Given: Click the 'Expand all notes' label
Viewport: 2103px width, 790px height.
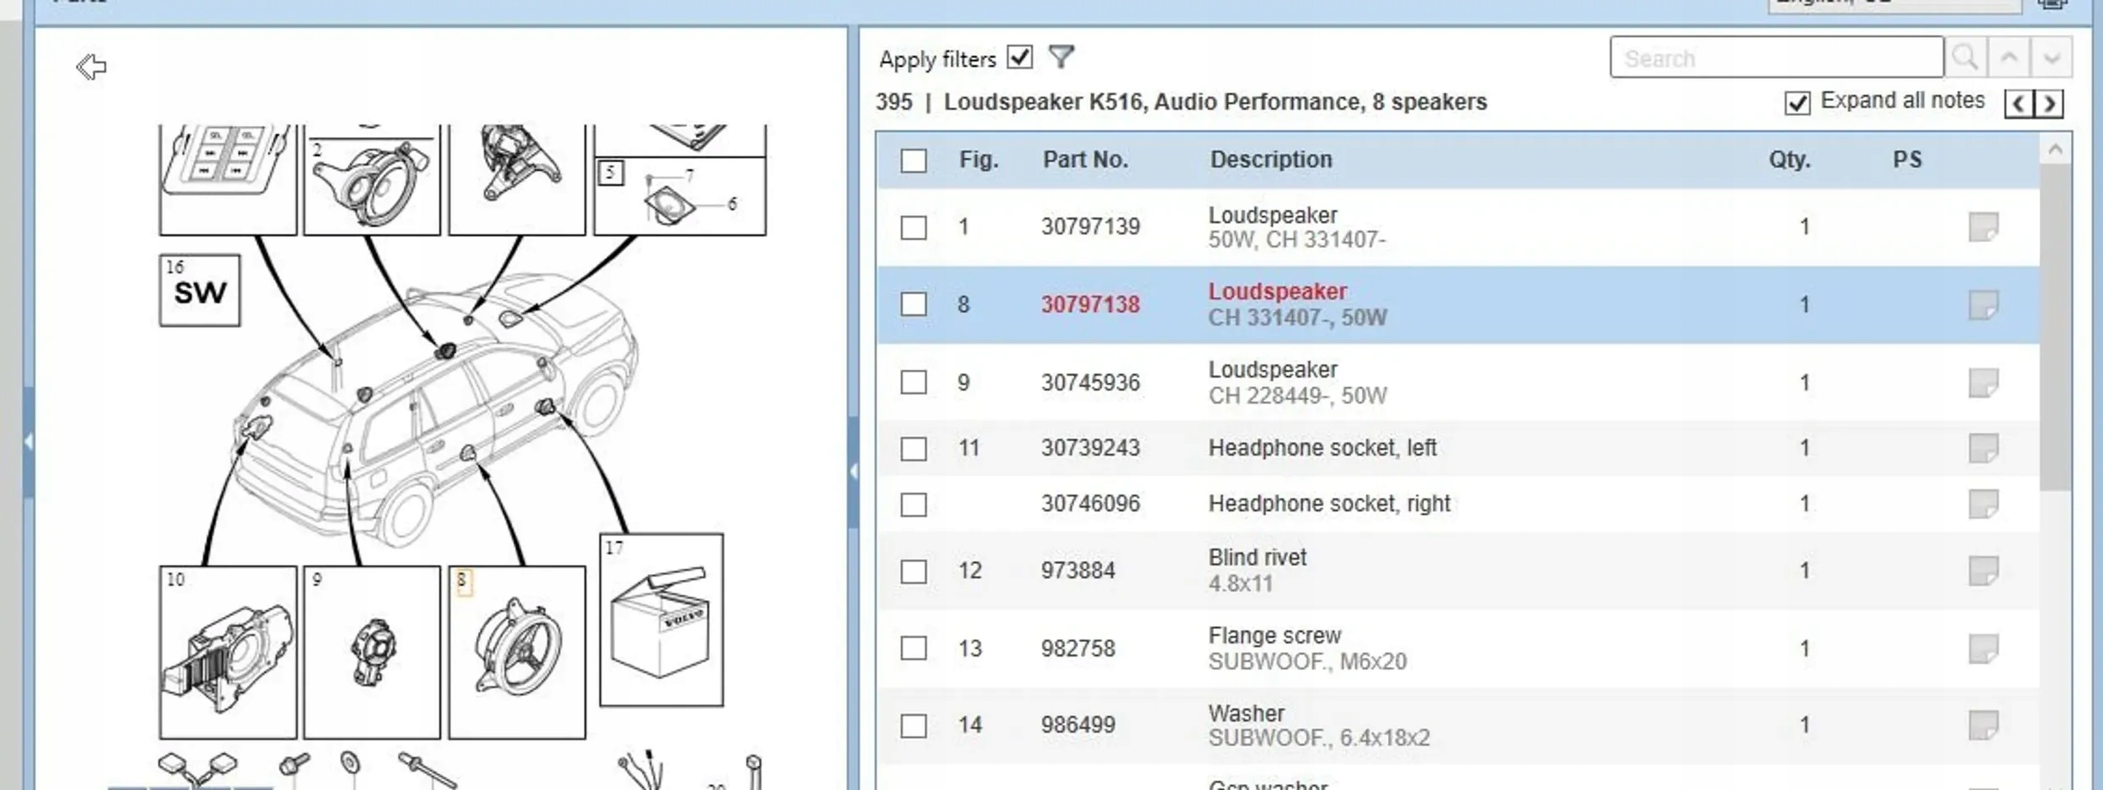Looking at the screenshot, I should [1902, 101].
